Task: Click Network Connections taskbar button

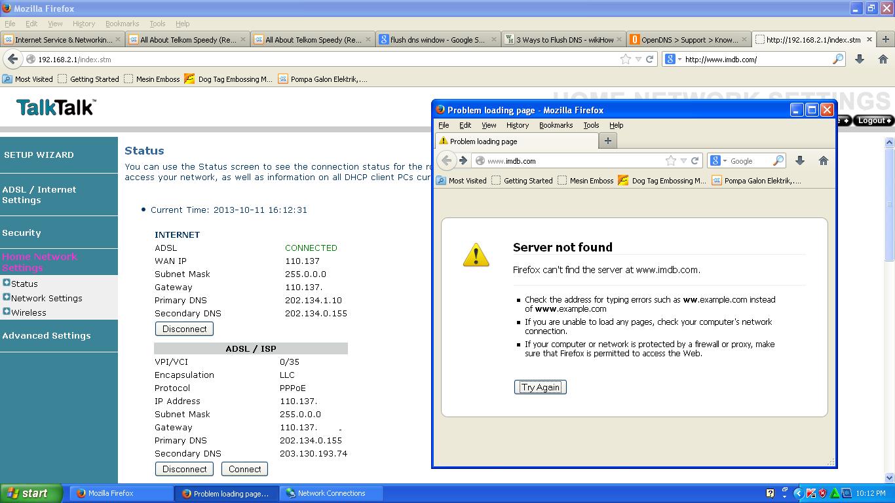Action: (332, 493)
